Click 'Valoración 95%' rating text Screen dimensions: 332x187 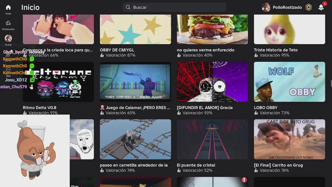pos(274,55)
